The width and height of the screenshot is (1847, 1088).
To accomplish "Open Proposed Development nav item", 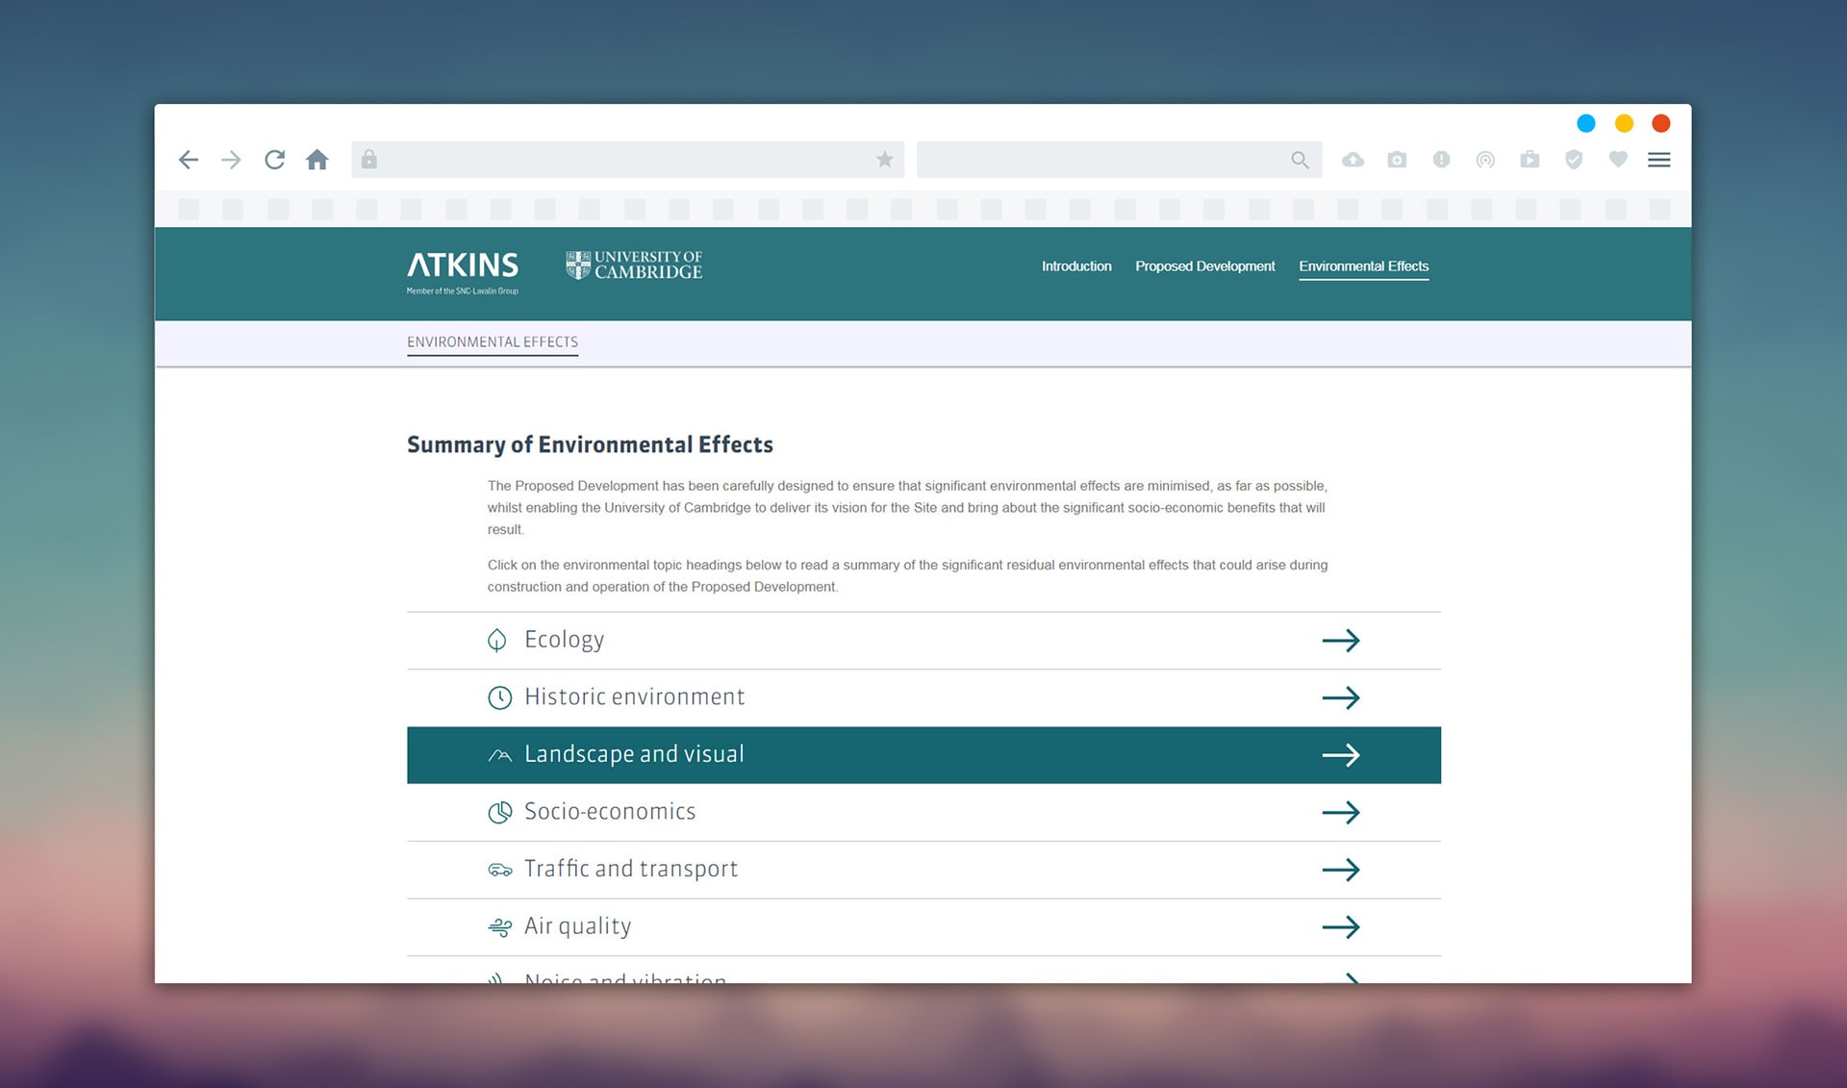I will click(x=1204, y=266).
